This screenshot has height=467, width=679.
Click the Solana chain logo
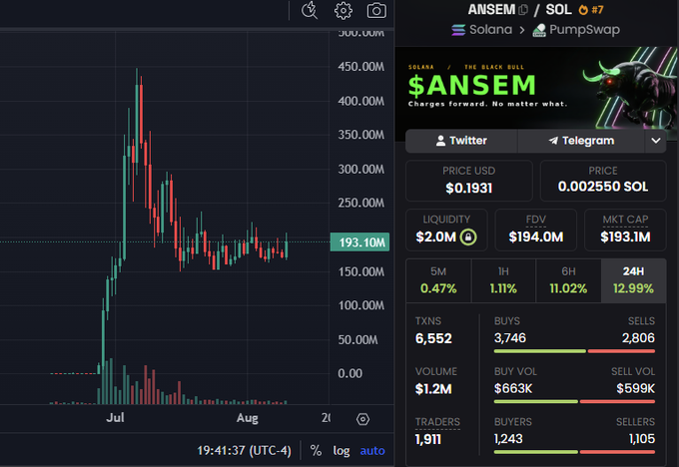click(458, 30)
